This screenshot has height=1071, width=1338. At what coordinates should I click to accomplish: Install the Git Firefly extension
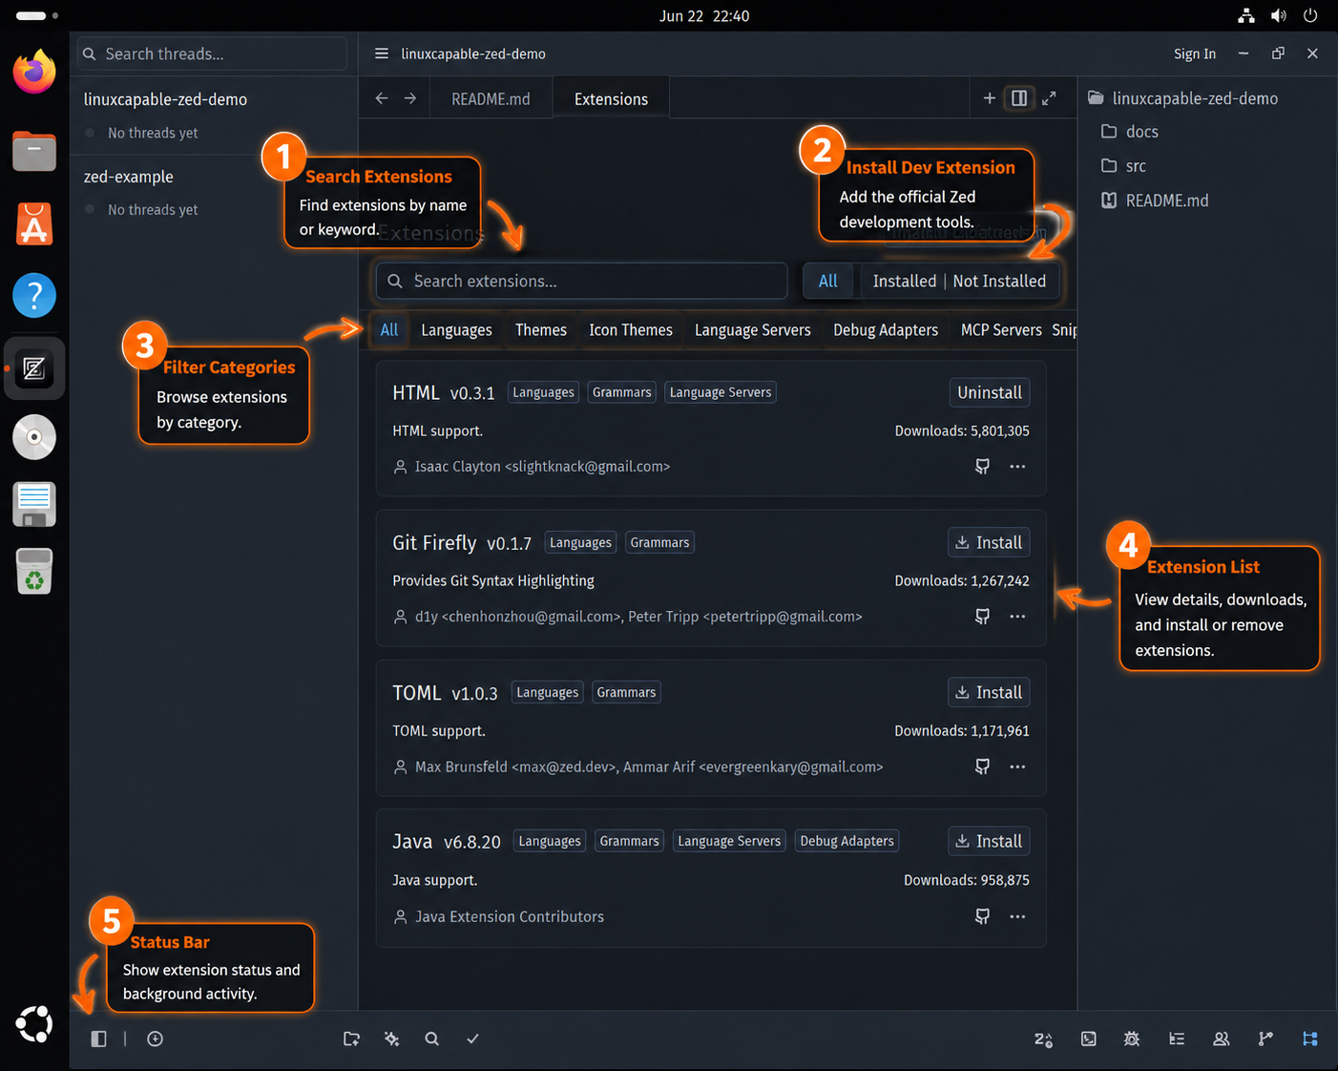[989, 543]
